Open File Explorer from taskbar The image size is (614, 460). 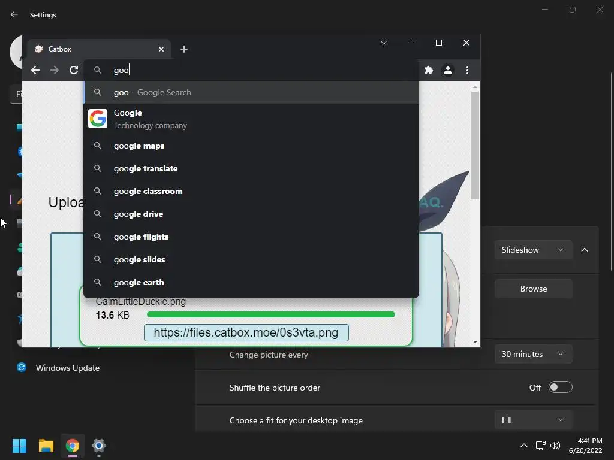click(x=46, y=446)
